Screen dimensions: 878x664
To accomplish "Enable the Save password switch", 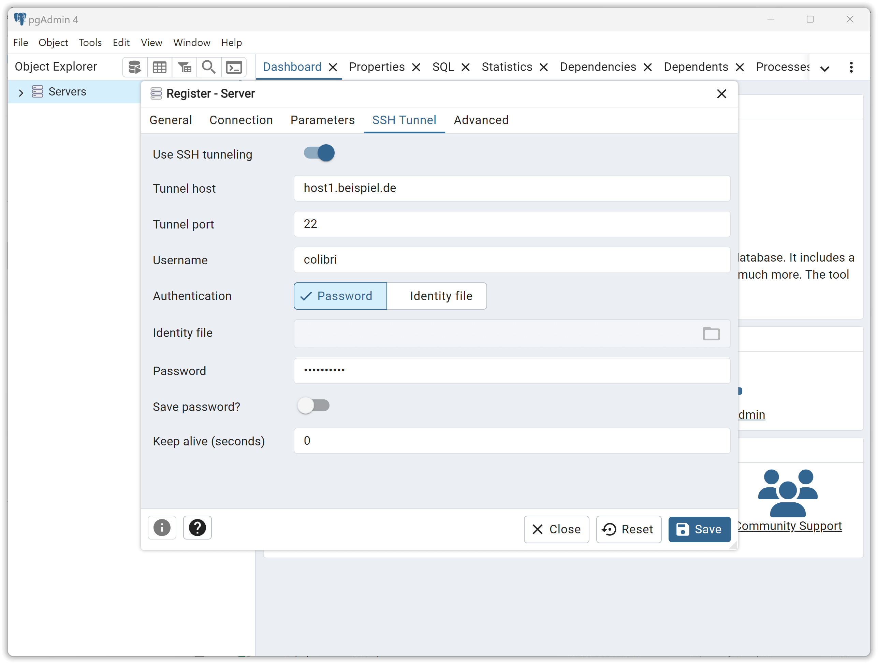I will (x=313, y=405).
